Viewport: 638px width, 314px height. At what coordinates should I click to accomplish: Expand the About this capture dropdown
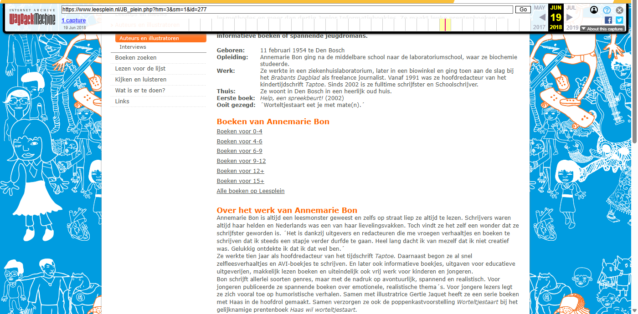tap(602, 29)
